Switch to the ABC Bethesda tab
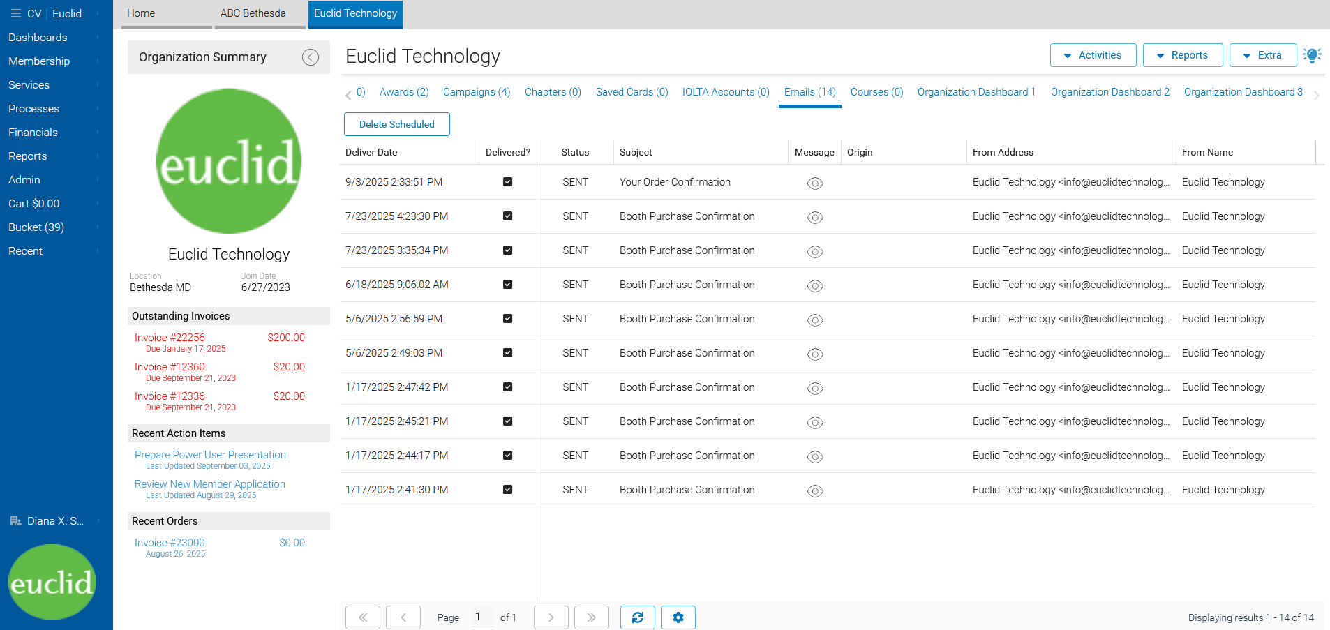Screen dimensions: 1330x630 pyautogui.click(x=260, y=14)
